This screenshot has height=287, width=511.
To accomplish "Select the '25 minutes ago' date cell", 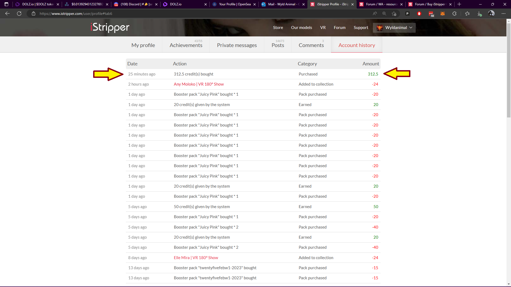I will (142, 74).
